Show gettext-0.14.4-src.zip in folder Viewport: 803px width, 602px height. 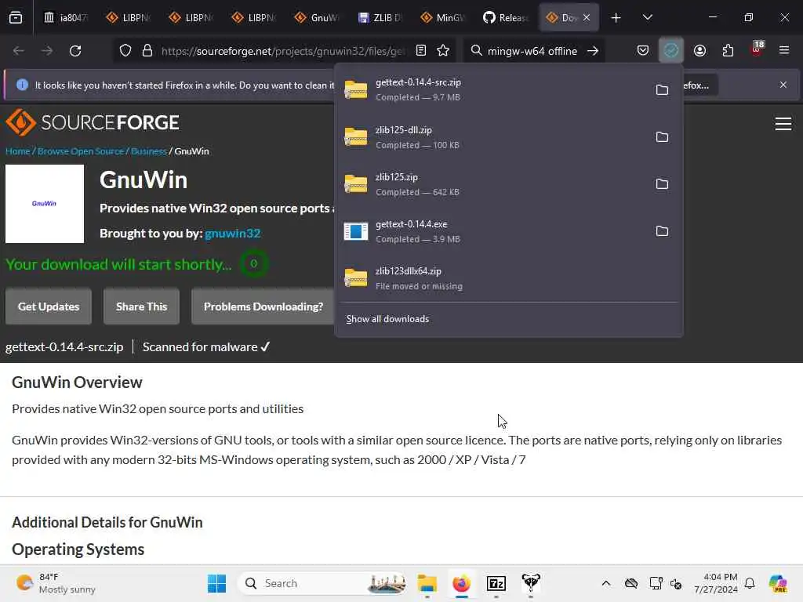(x=662, y=90)
